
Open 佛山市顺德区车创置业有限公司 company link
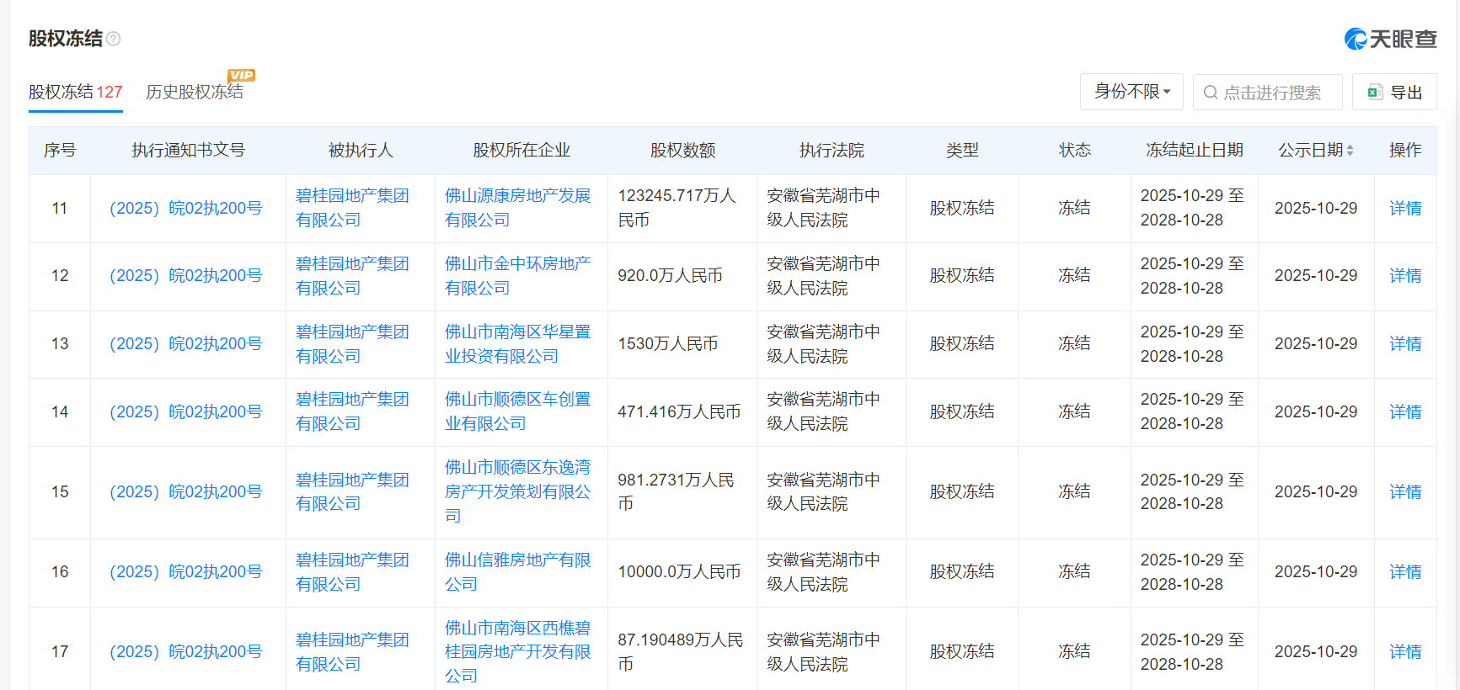518,412
